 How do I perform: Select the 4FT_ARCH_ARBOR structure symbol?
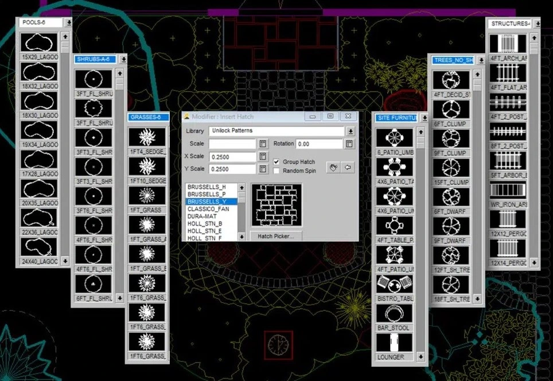[x=508, y=44]
